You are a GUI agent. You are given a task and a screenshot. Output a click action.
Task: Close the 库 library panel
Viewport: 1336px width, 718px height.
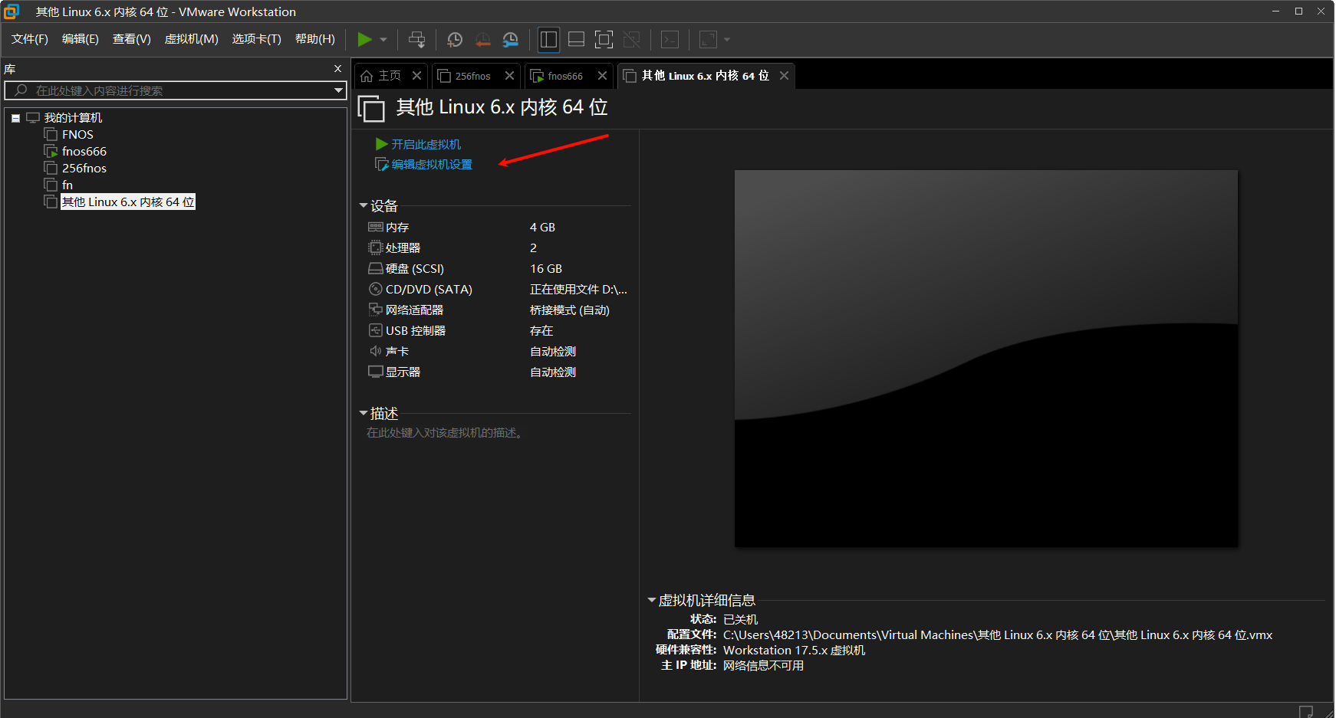click(x=337, y=69)
